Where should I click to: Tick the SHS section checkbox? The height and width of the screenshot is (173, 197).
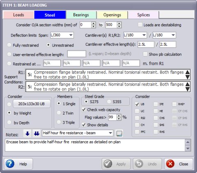(x=156, y=125)
